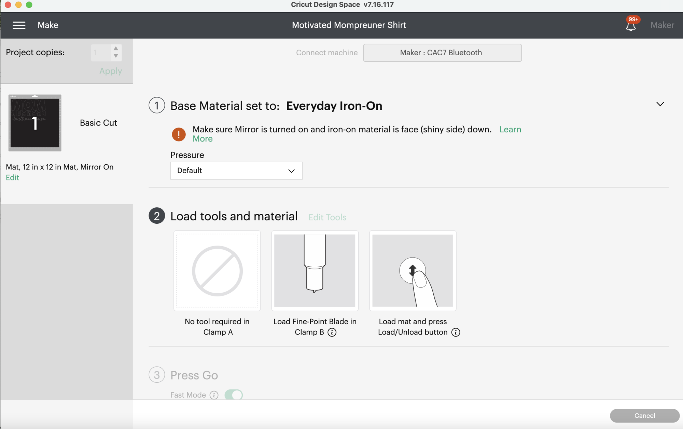
Task: Click the Edit Tools link in step 2
Action: click(x=327, y=217)
